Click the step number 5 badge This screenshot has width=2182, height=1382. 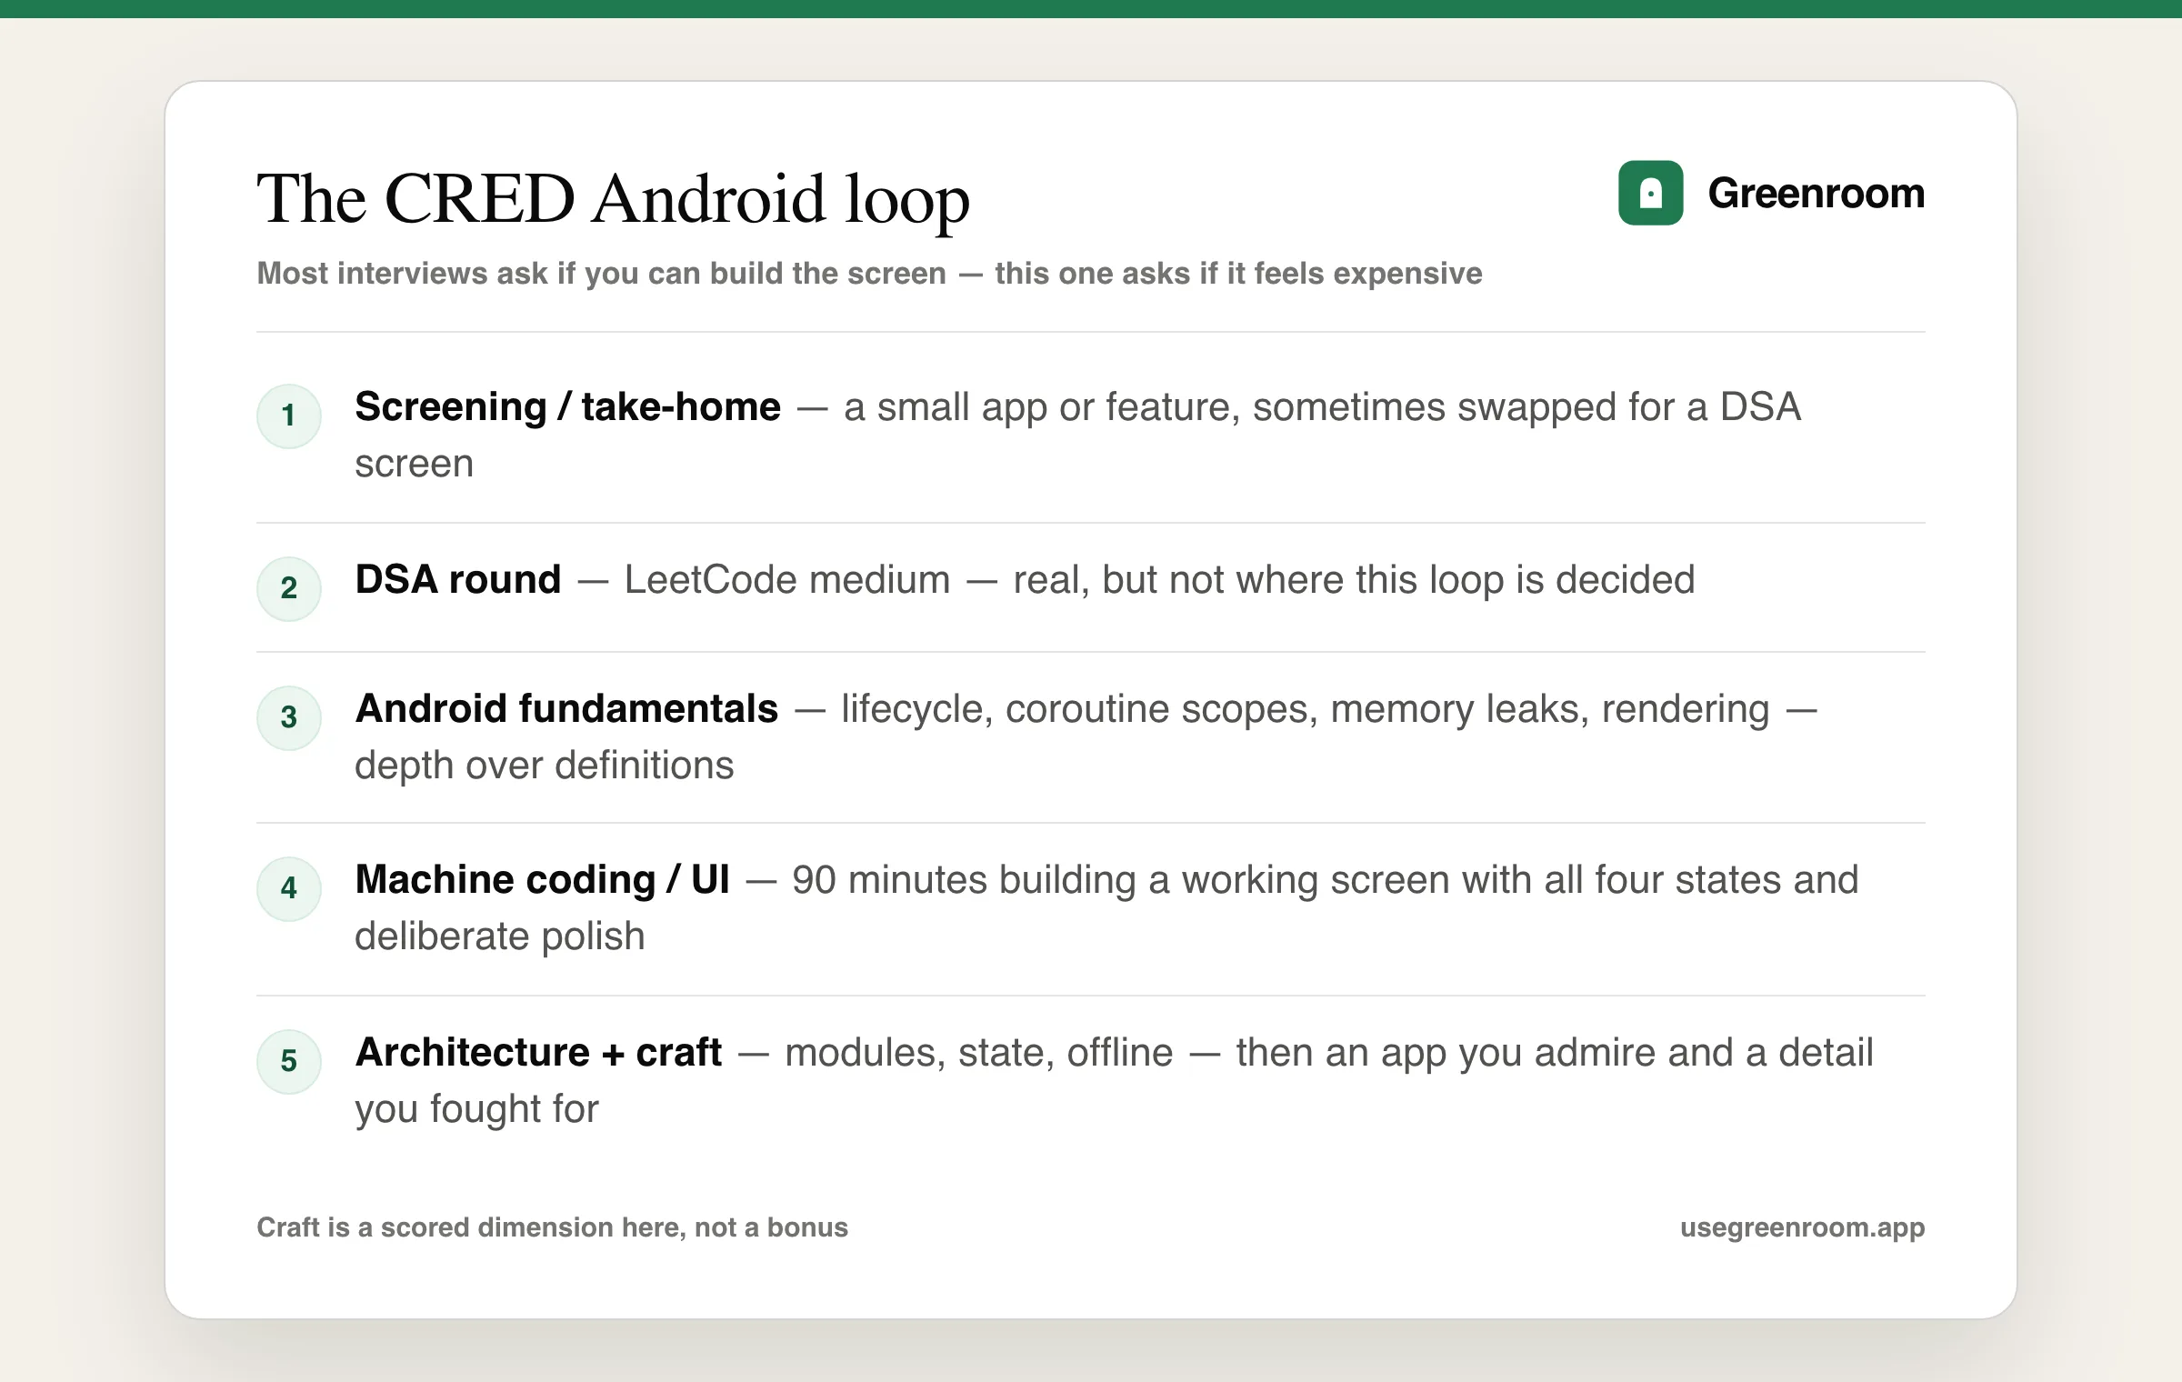click(x=289, y=1061)
